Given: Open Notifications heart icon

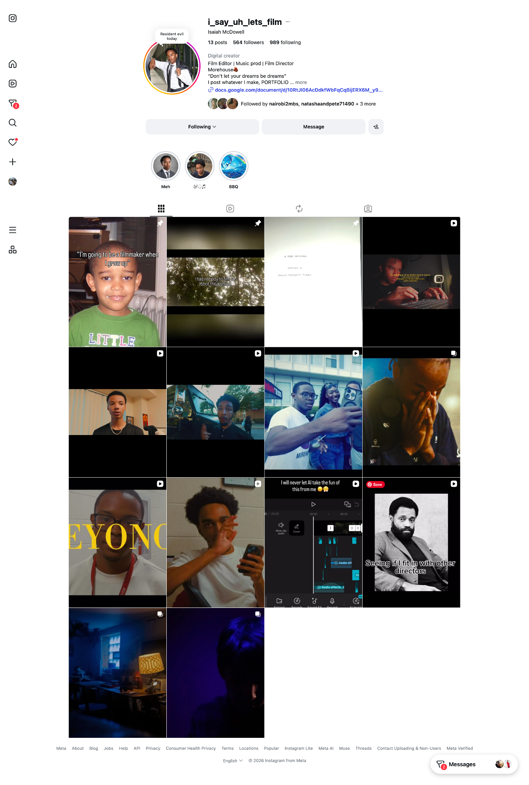Looking at the screenshot, I should tap(13, 142).
